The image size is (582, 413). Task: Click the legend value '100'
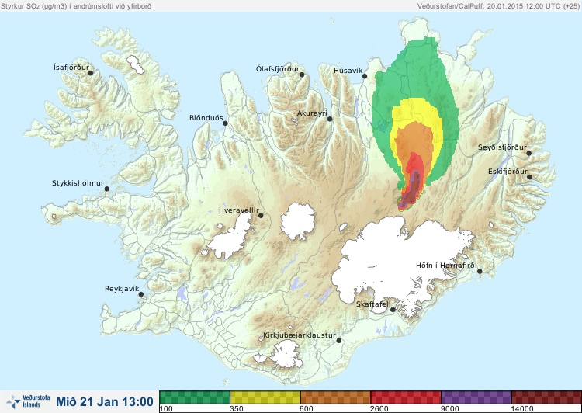[166, 409]
